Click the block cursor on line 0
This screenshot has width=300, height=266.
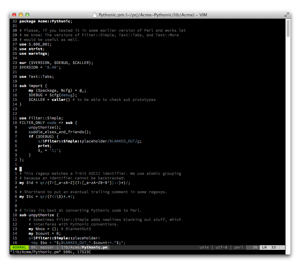point(20,169)
